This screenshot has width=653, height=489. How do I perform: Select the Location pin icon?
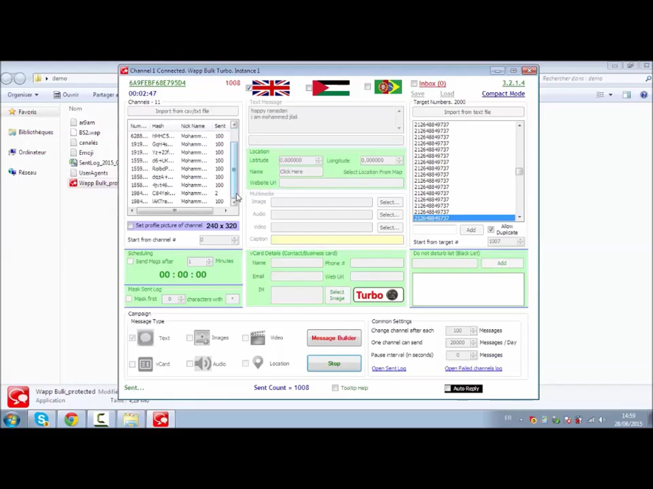258,363
